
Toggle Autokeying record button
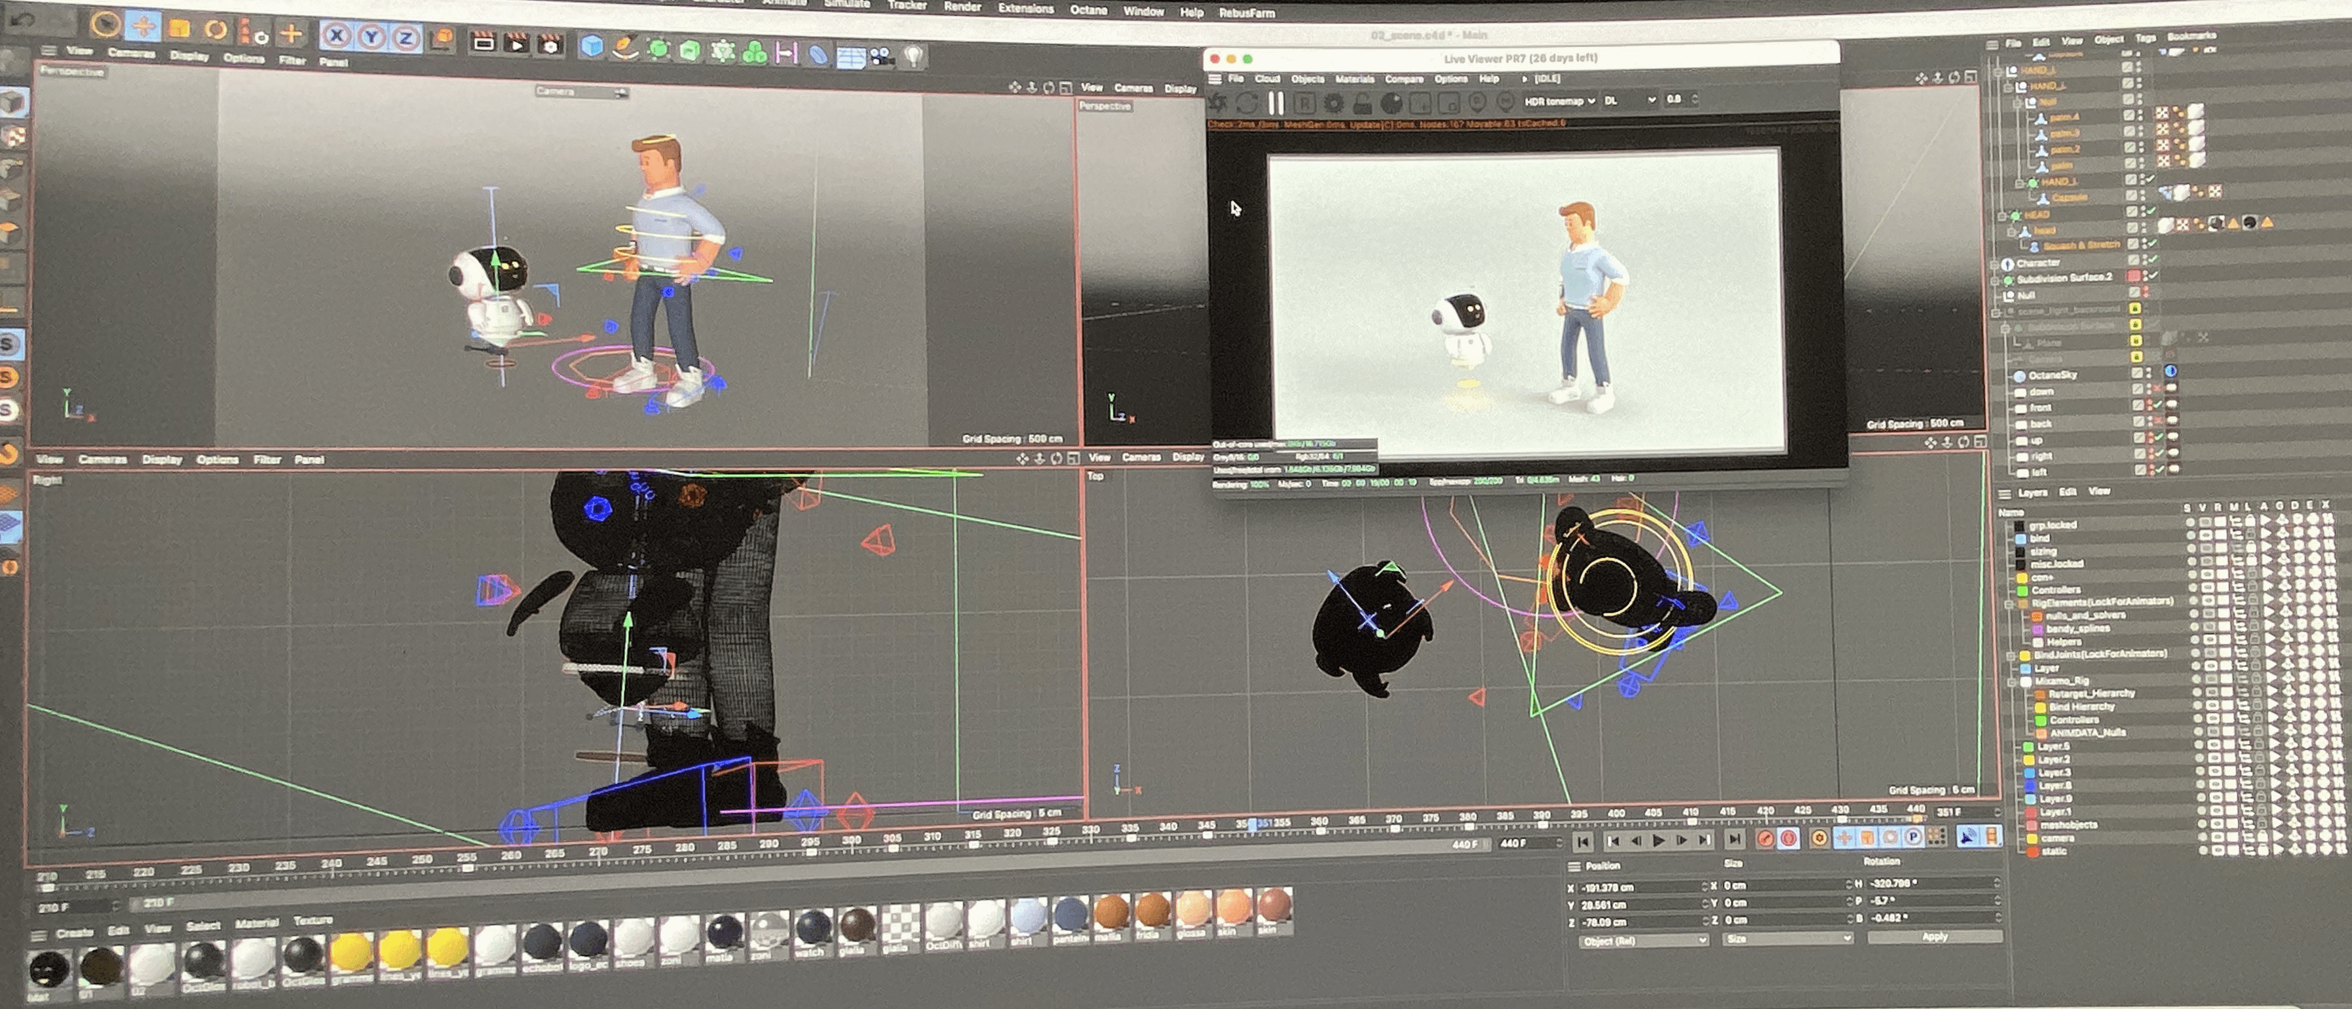pyautogui.click(x=1789, y=838)
